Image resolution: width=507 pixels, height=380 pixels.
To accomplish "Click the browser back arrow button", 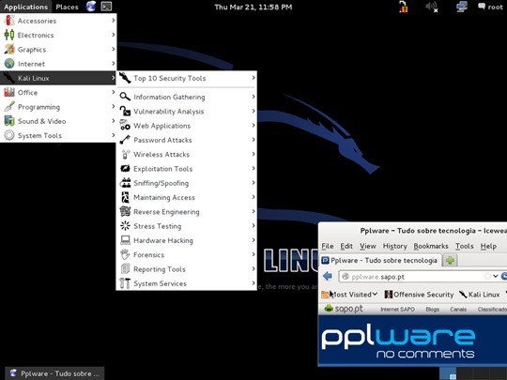I will [328, 276].
